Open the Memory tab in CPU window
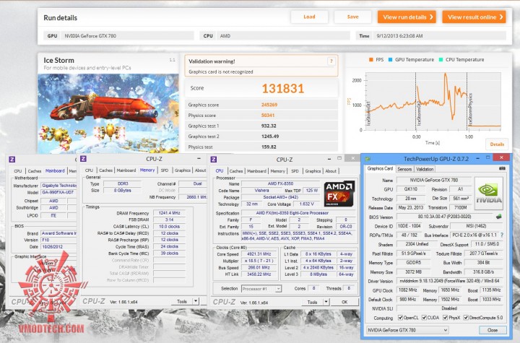 [x=277, y=171]
